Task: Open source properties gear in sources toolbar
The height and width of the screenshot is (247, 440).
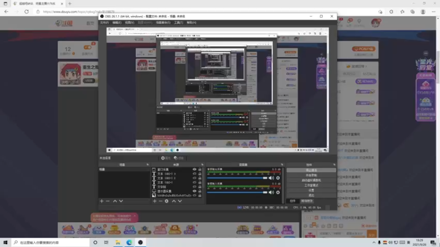Action: [x=167, y=201]
